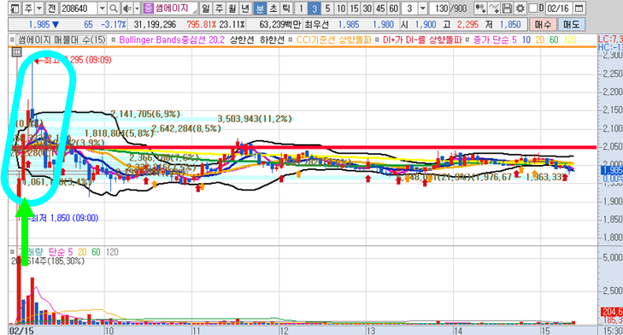Open the calendar date picker icon
Image resolution: width=623 pixels, height=335 pixels.
tap(579, 8)
